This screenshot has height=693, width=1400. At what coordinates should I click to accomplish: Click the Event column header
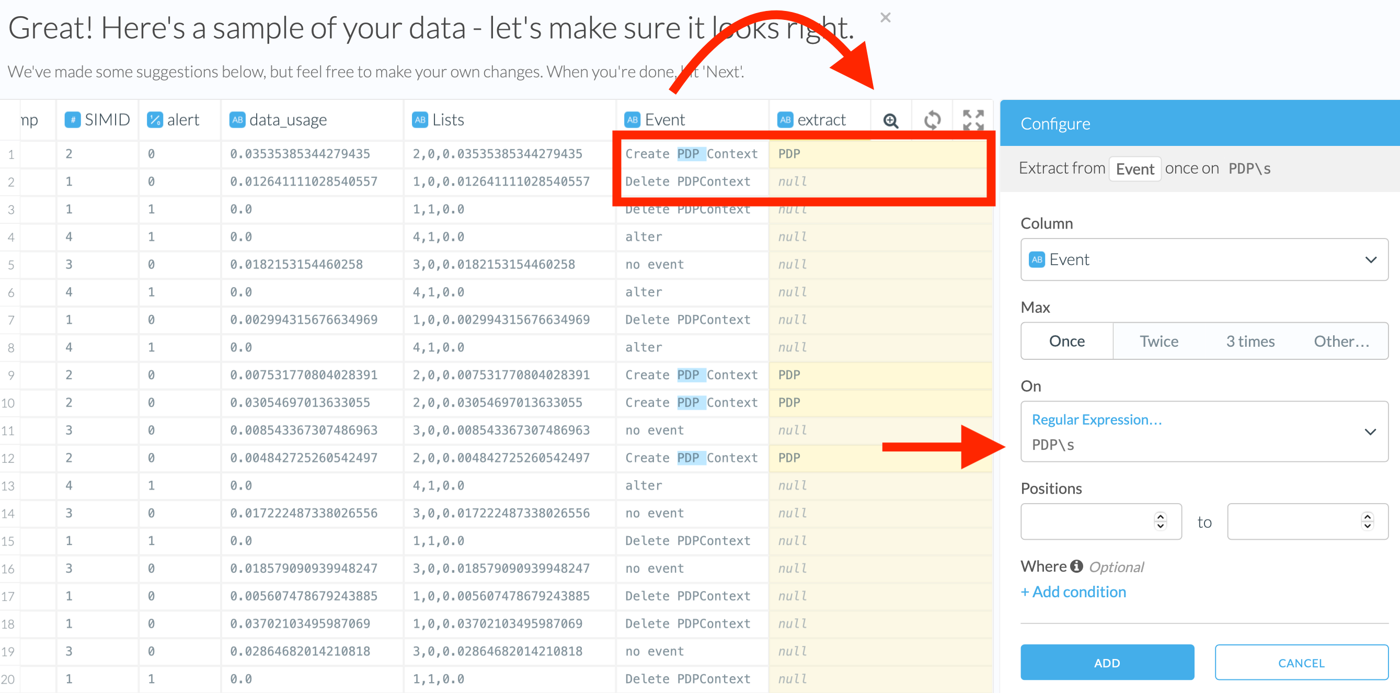tap(664, 120)
